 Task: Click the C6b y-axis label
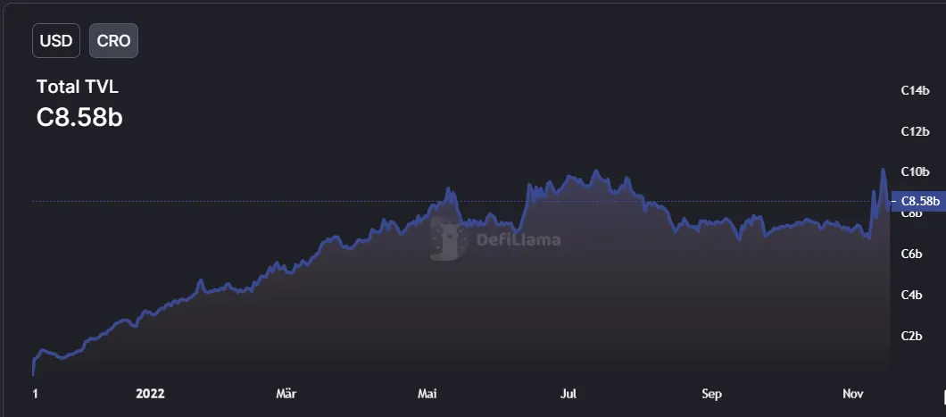tap(911, 254)
